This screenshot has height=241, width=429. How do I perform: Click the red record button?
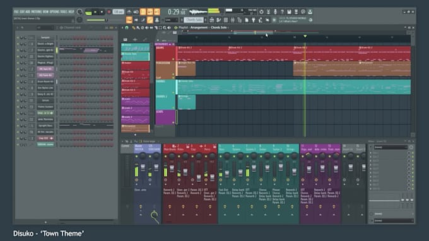coord(109,12)
